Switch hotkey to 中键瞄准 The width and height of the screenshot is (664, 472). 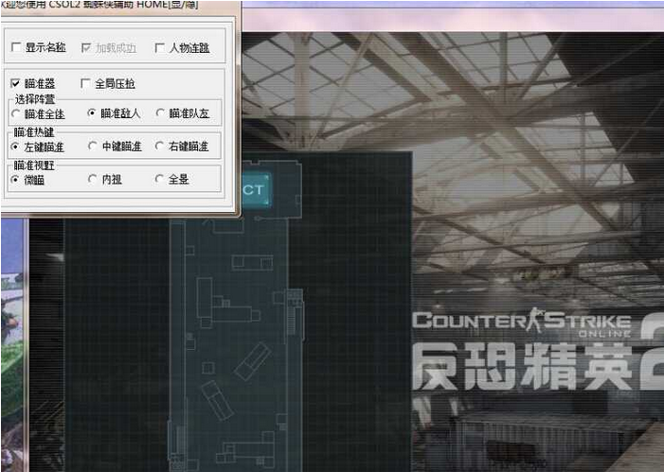coord(92,147)
